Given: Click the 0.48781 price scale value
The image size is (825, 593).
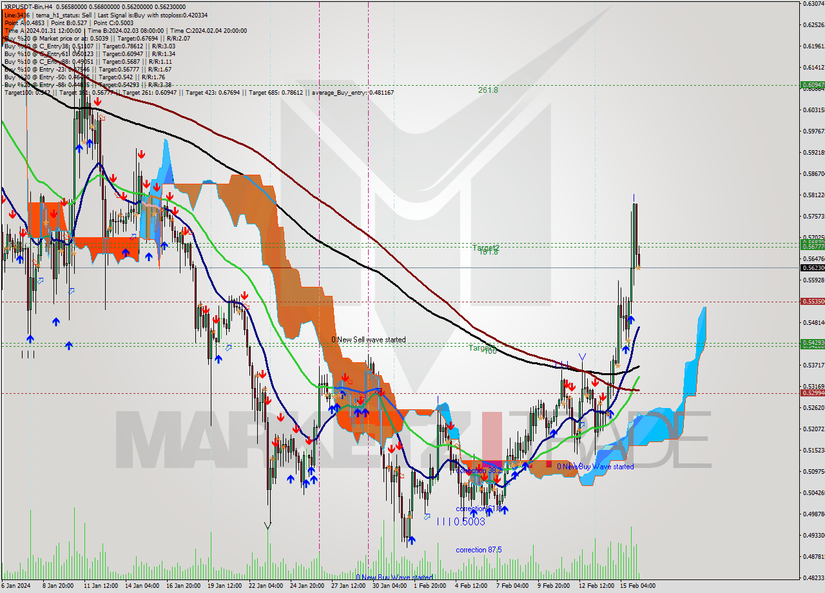Looking at the screenshot, I should [813, 556].
